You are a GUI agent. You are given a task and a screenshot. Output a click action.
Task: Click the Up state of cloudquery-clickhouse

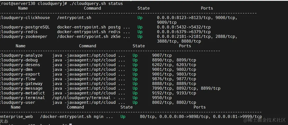click(x=140, y=18)
